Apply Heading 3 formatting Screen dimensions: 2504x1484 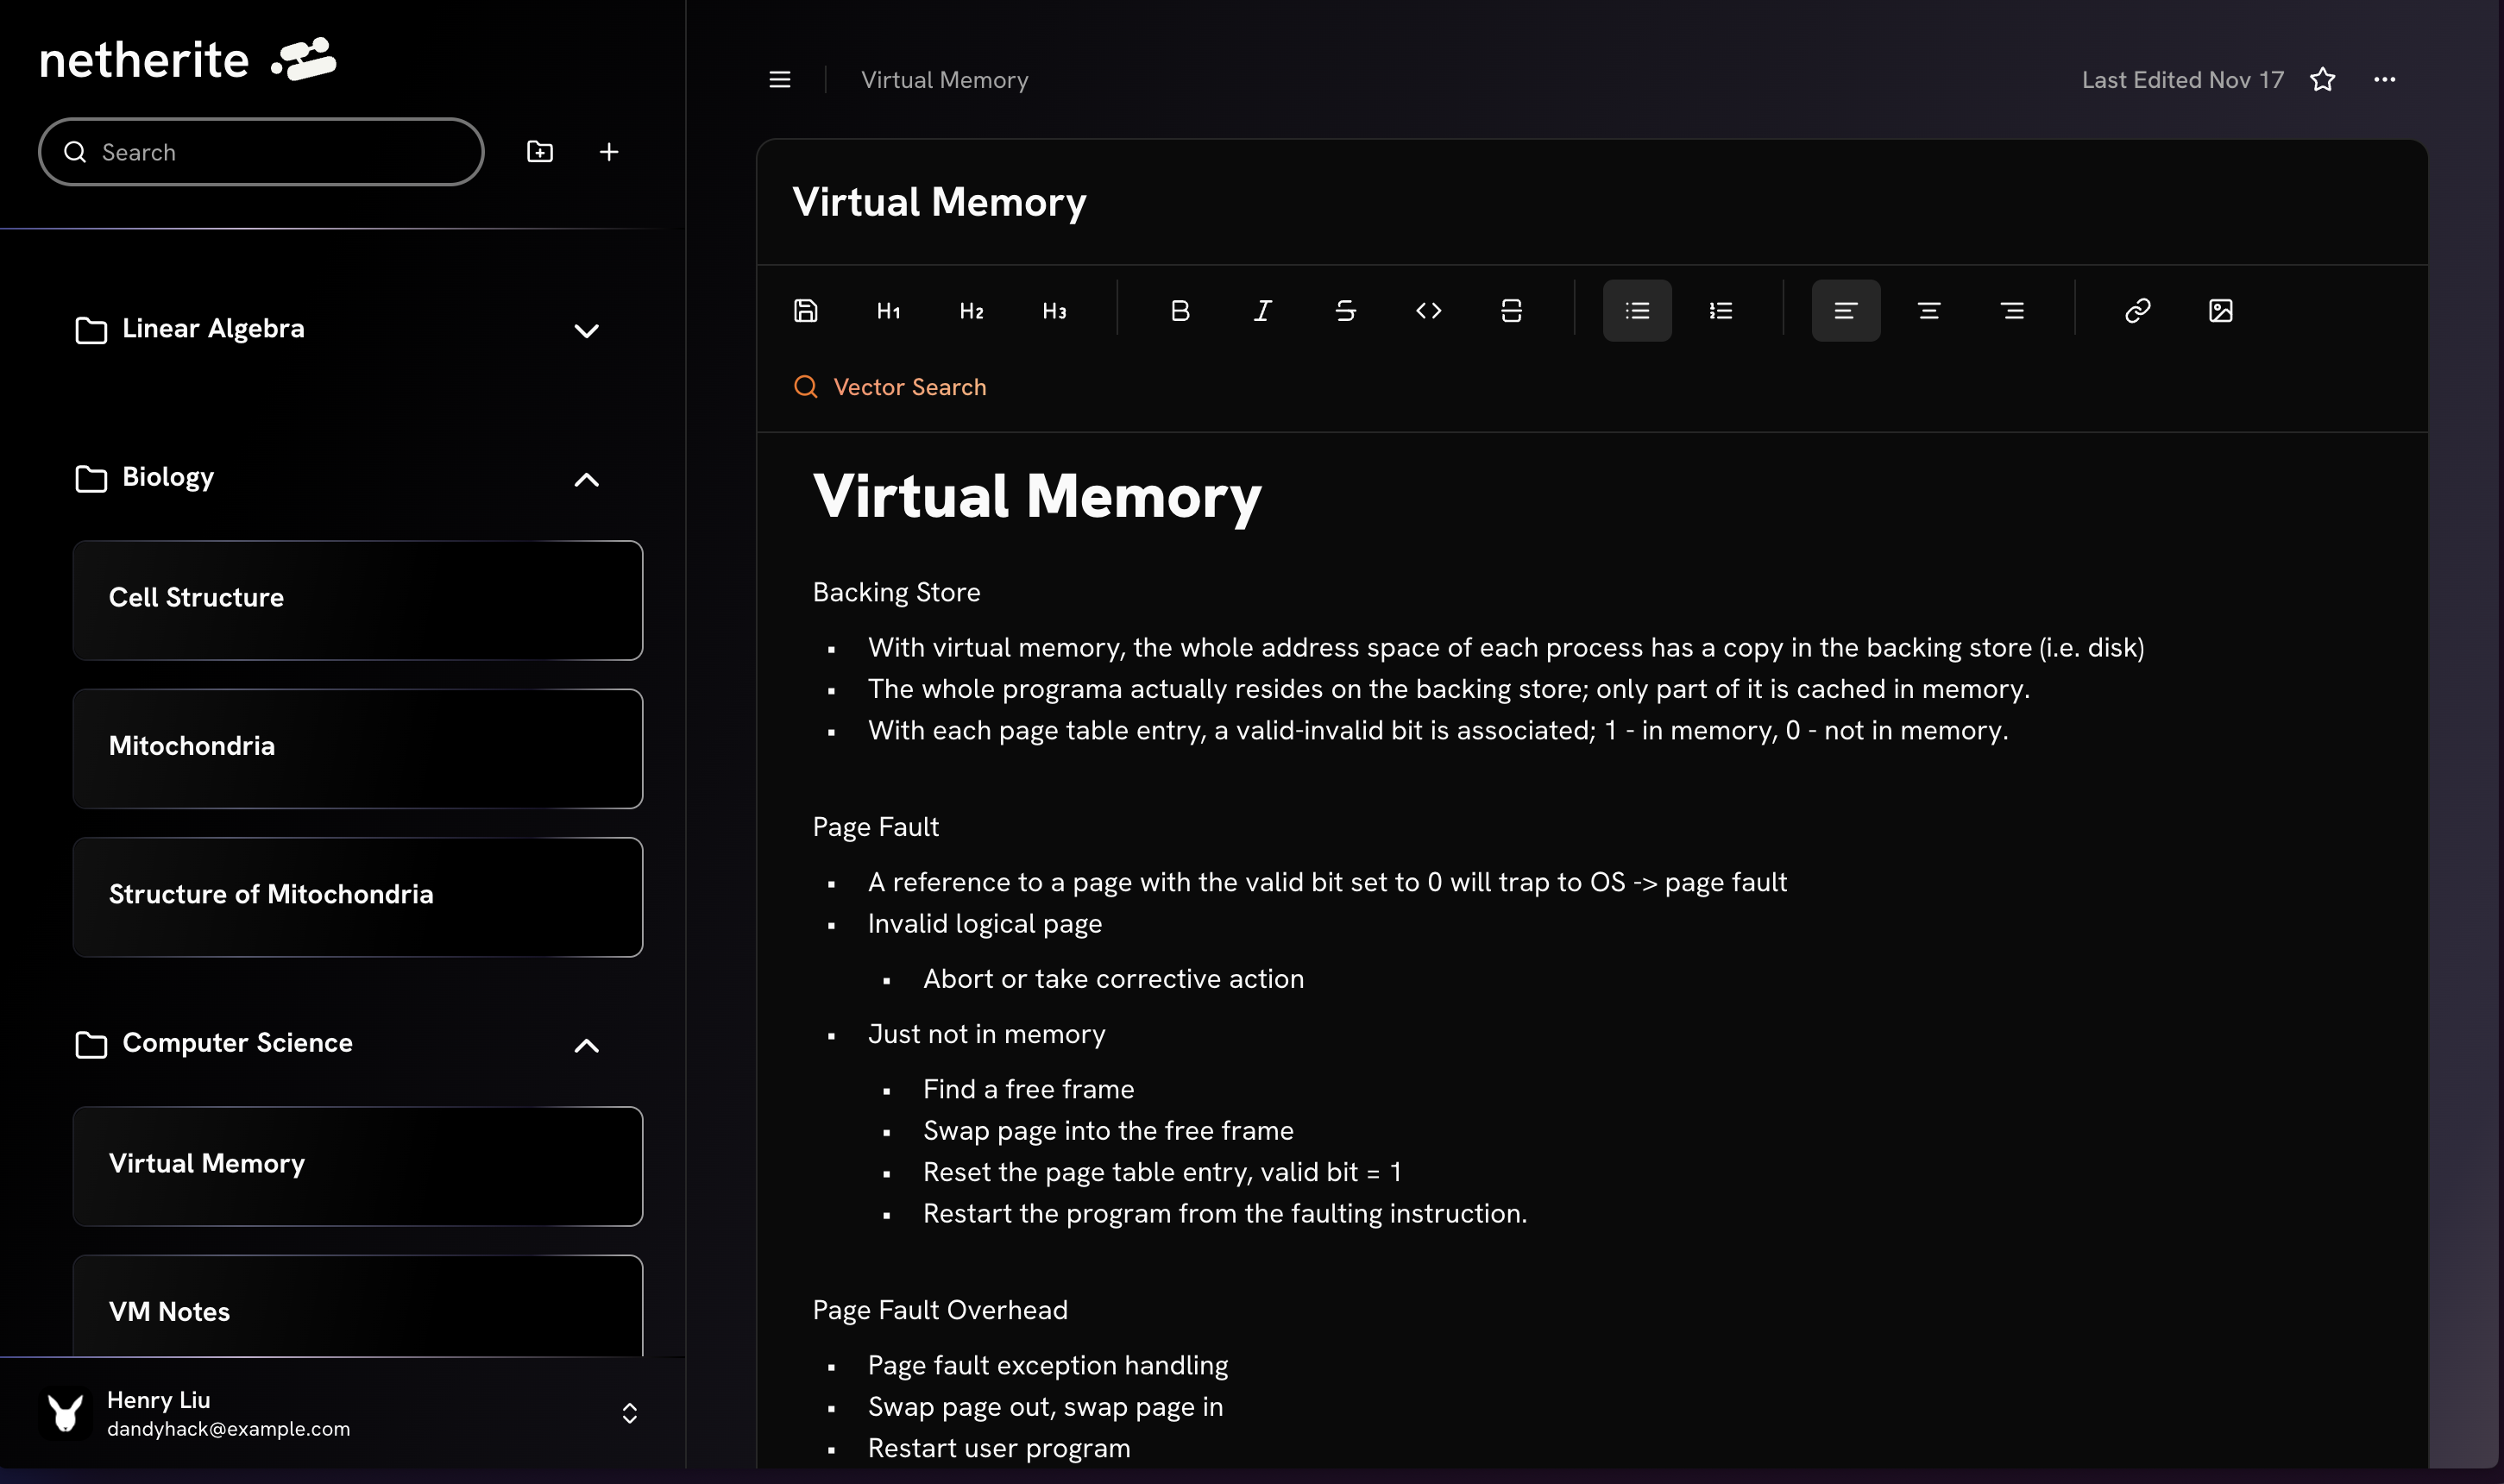[1054, 311]
